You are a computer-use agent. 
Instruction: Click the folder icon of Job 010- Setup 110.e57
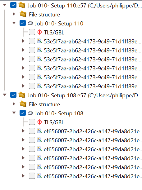coord(22,5)
